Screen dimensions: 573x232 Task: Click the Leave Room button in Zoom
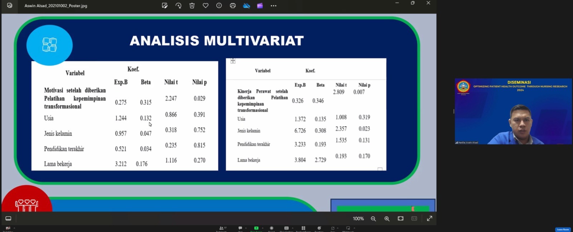click(563, 229)
